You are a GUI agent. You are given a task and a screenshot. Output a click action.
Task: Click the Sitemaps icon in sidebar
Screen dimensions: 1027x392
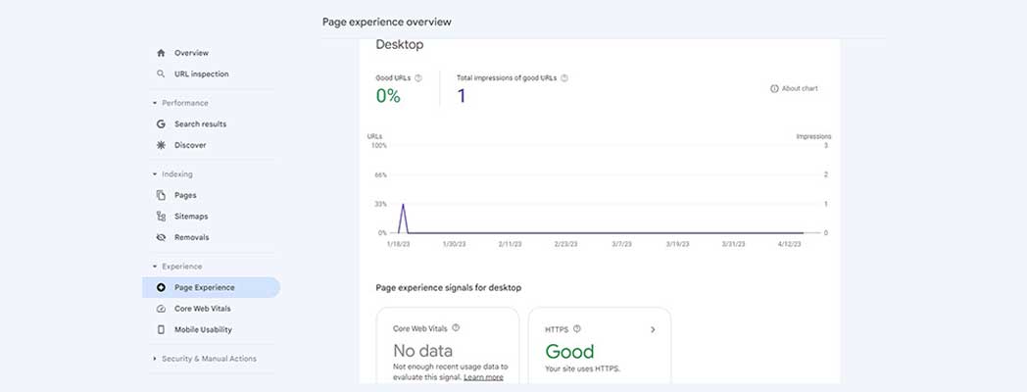pos(161,217)
